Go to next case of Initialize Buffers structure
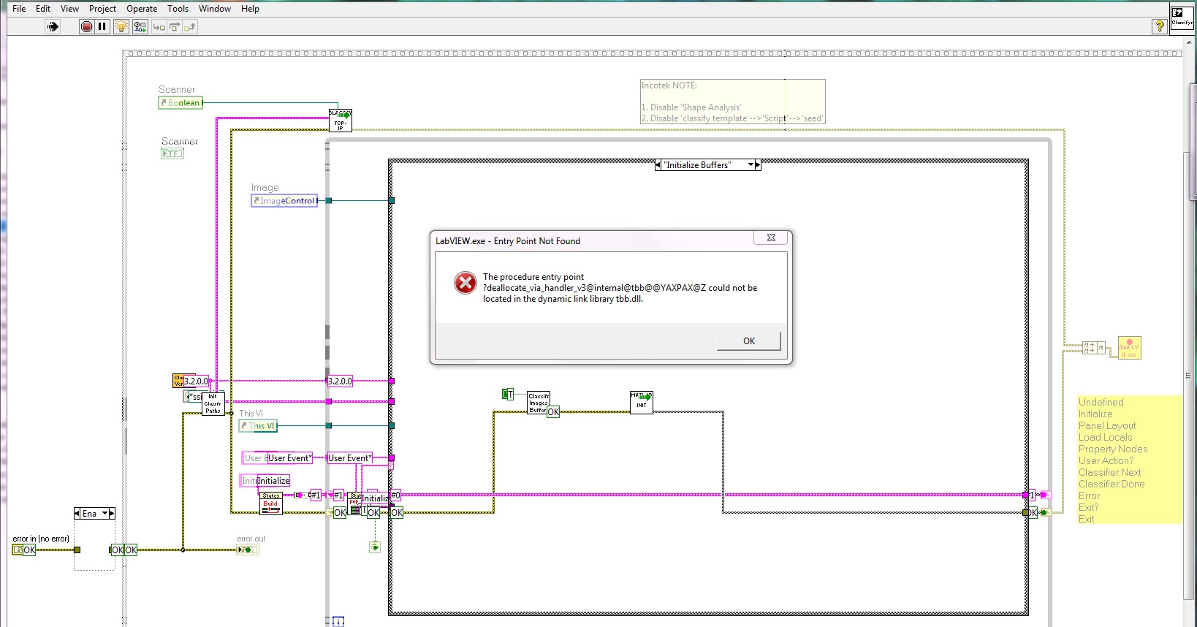The height and width of the screenshot is (627, 1197). pyautogui.click(x=758, y=165)
